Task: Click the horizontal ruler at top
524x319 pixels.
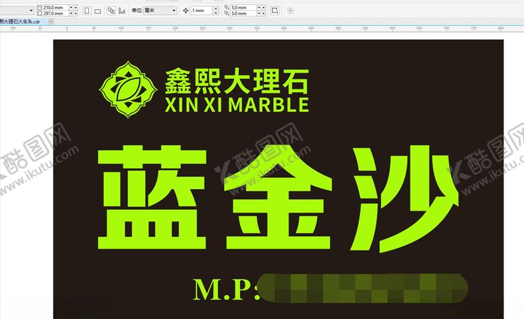Action: (x=262, y=29)
